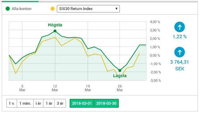Click the 0,00 % axis label

coord(155,55)
